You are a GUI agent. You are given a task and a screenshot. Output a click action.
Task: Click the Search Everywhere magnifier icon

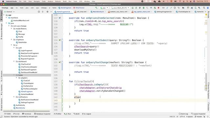pyautogui.click(x=204, y=8)
